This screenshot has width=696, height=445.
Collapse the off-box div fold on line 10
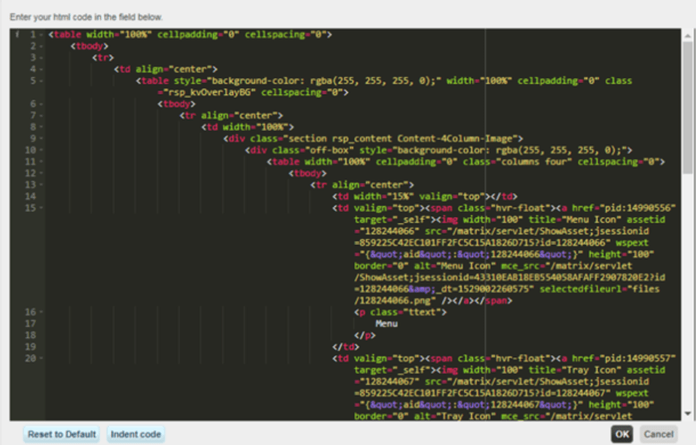pos(41,148)
